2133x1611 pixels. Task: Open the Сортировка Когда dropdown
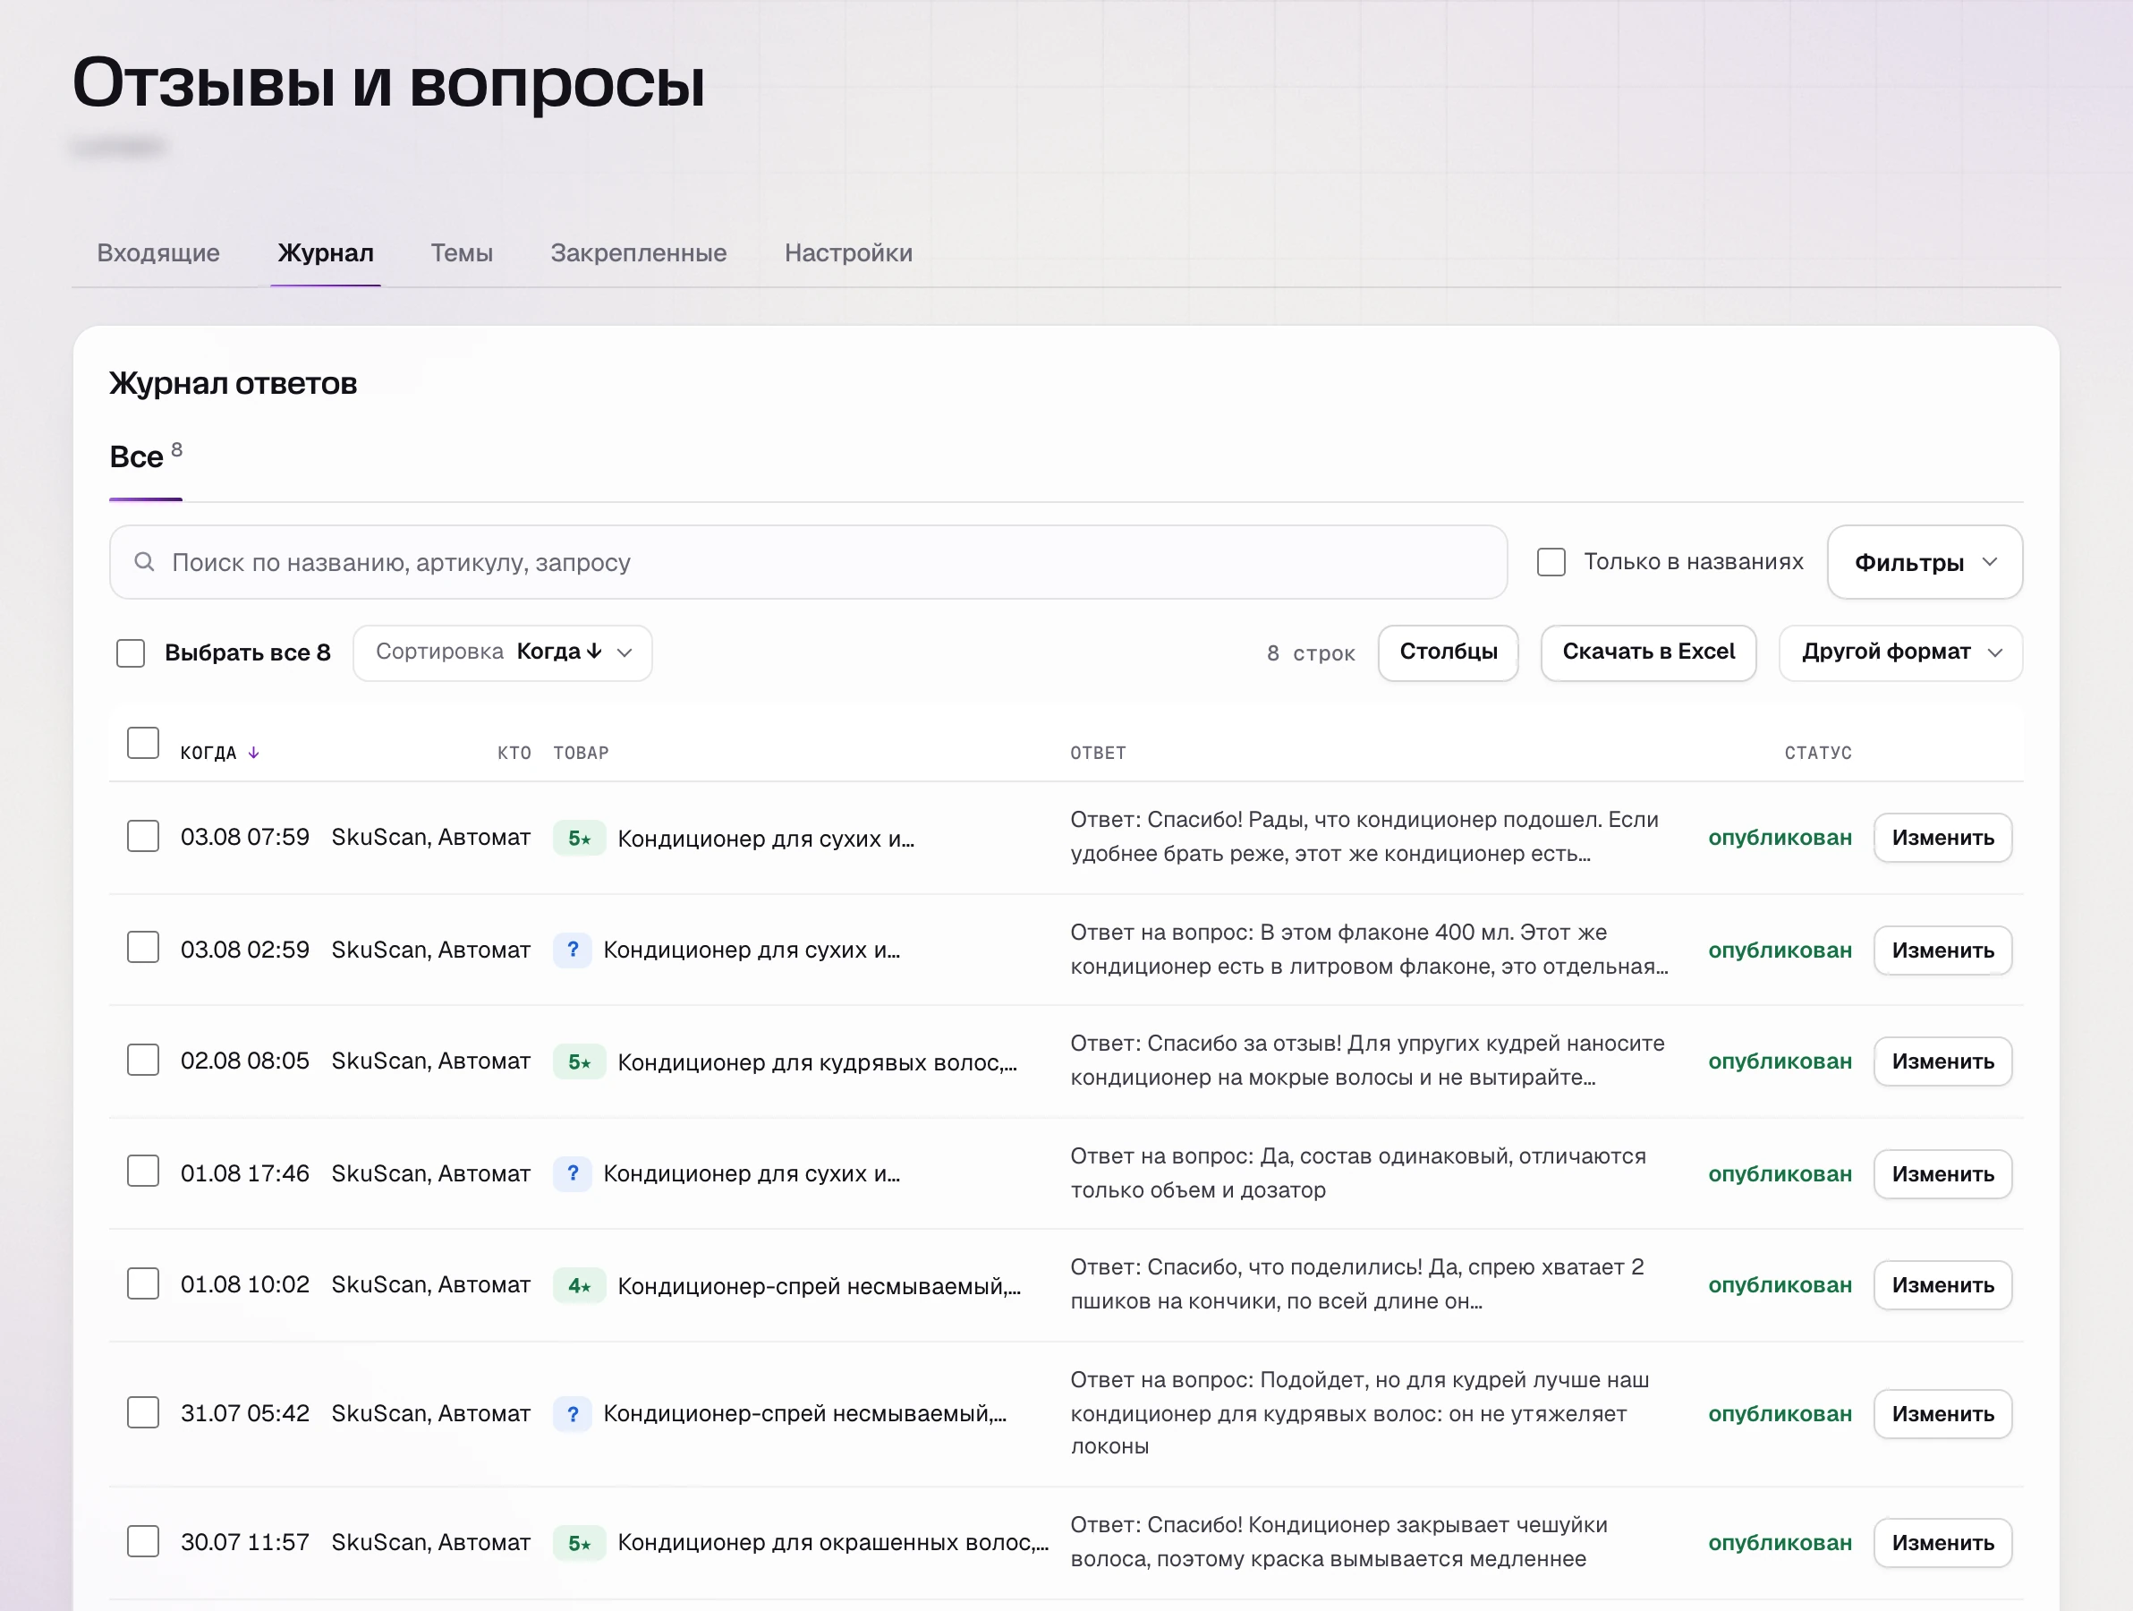(x=503, y=652)
